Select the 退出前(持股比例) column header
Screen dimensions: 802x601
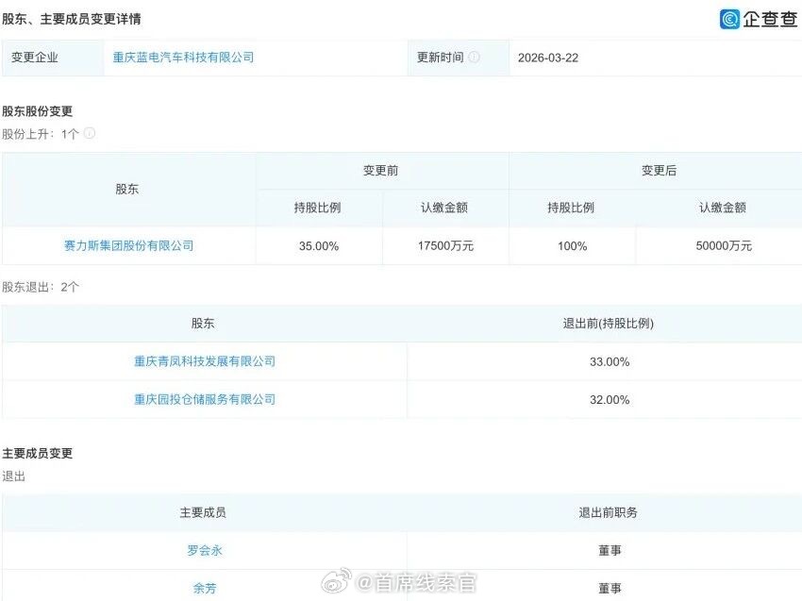(x=610, y=323)
